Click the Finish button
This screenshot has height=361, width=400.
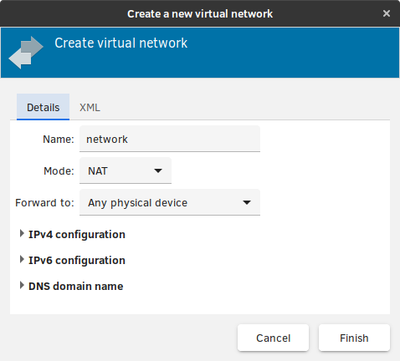pos(354,338)
